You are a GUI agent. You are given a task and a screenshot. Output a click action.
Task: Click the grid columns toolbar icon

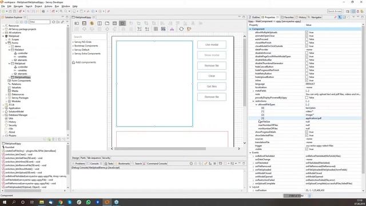(x=156, y=29)
